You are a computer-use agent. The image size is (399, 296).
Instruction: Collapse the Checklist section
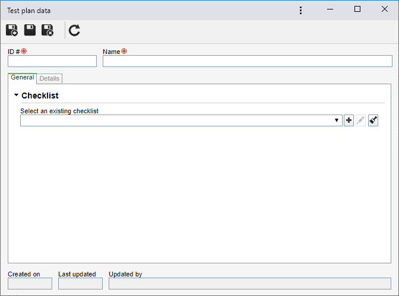tap(16, 95)
